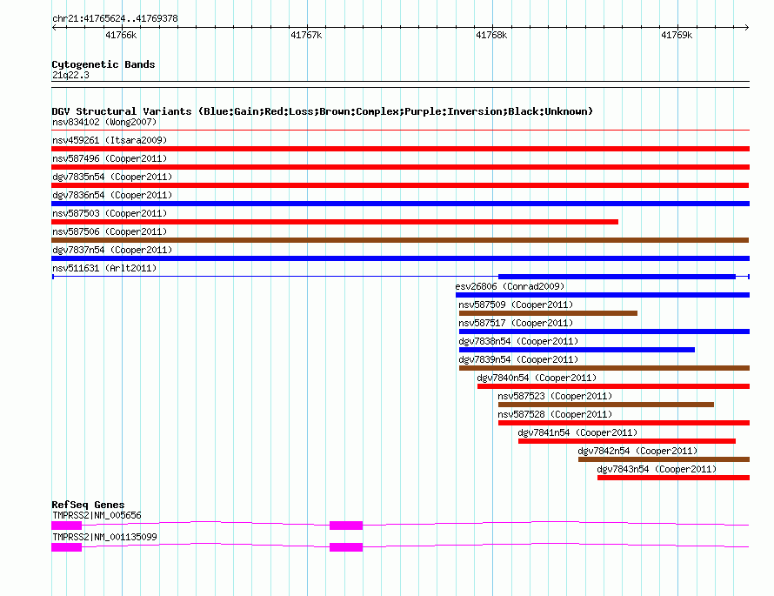Select the brown dgv7842n54 bar

click(664, 459)
